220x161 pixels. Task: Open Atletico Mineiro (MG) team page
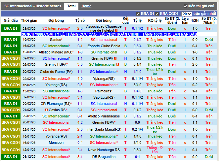click(x=56, y=52)
